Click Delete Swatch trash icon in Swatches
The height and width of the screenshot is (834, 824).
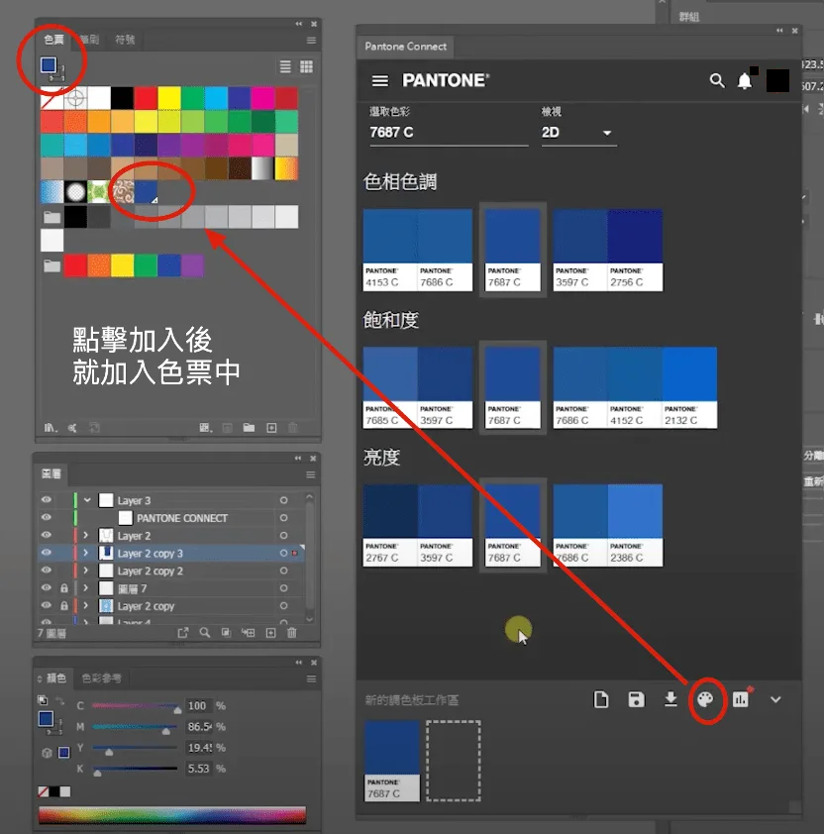point(292,428)
